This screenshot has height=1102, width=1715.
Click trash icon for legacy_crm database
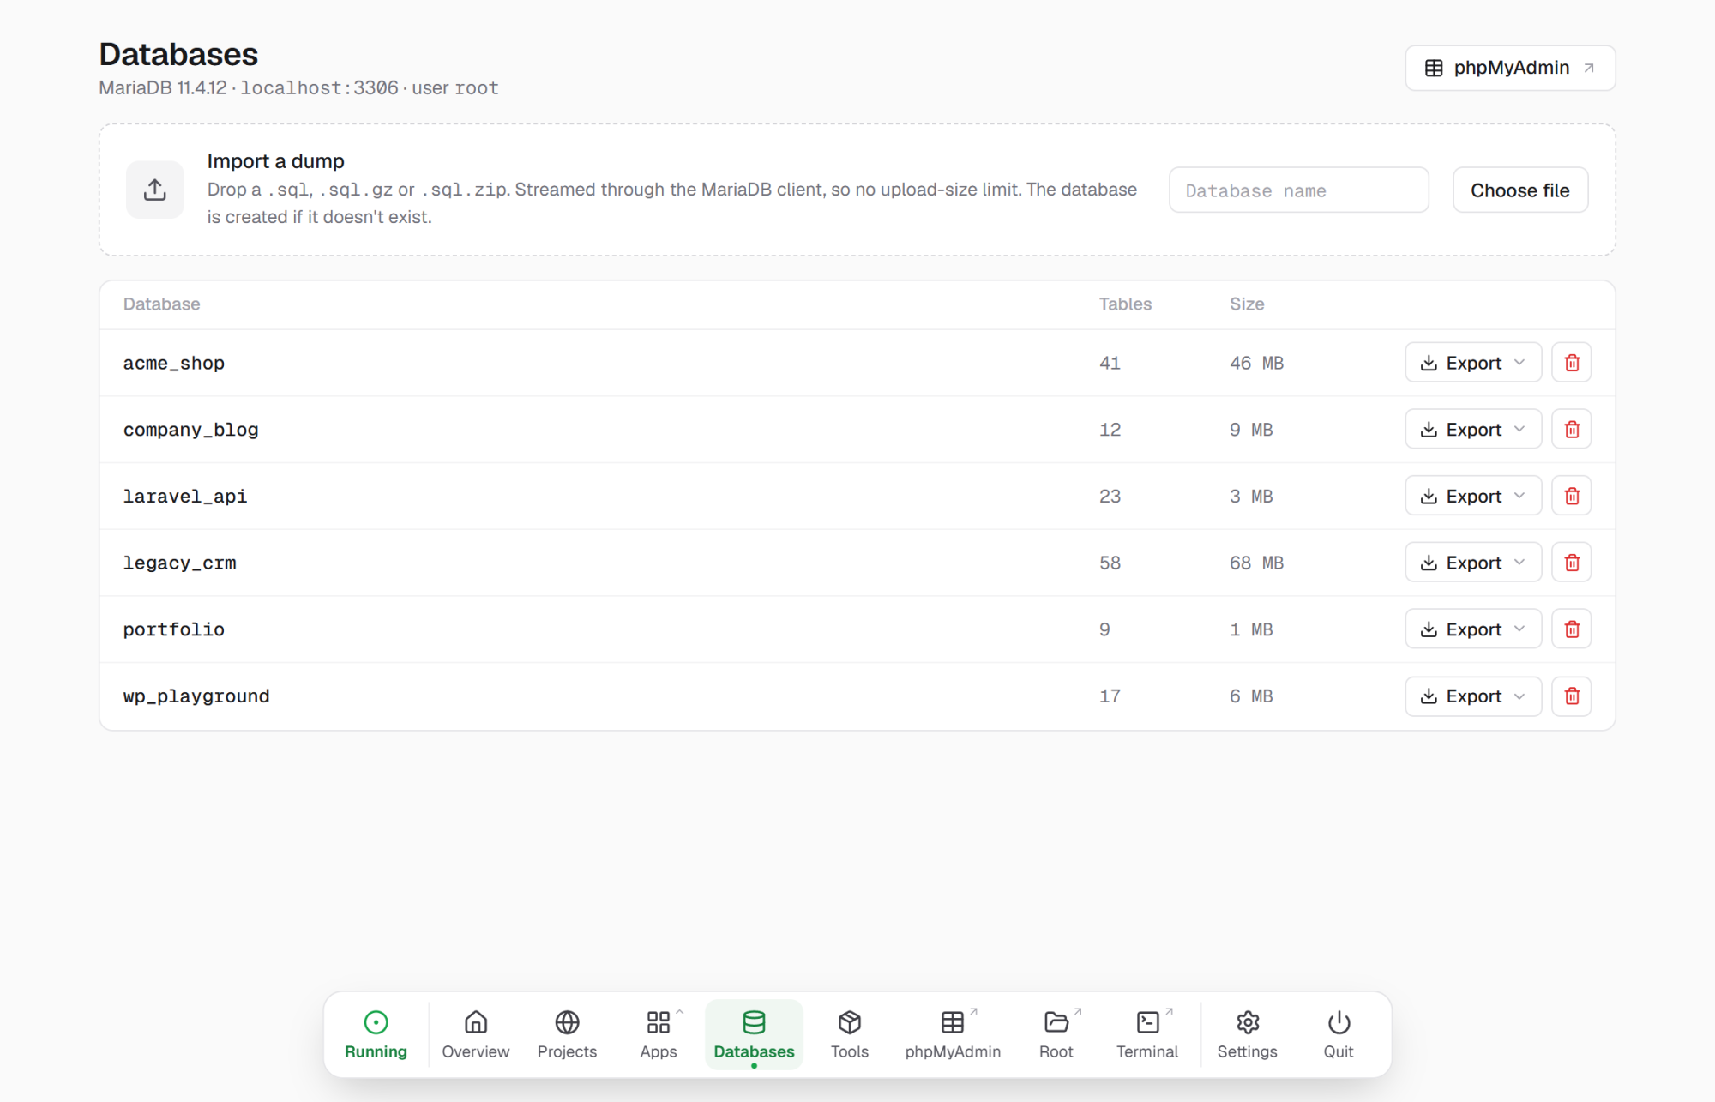(x=1572, y=563)
